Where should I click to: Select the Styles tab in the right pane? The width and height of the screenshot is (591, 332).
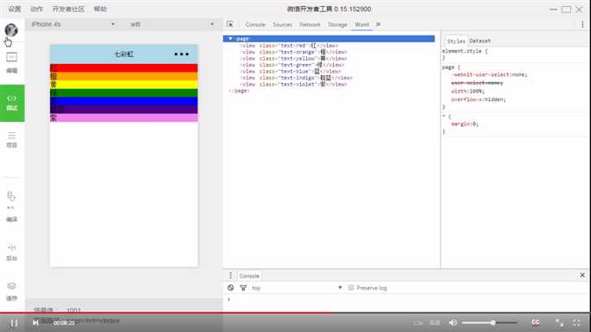(456, 41)
